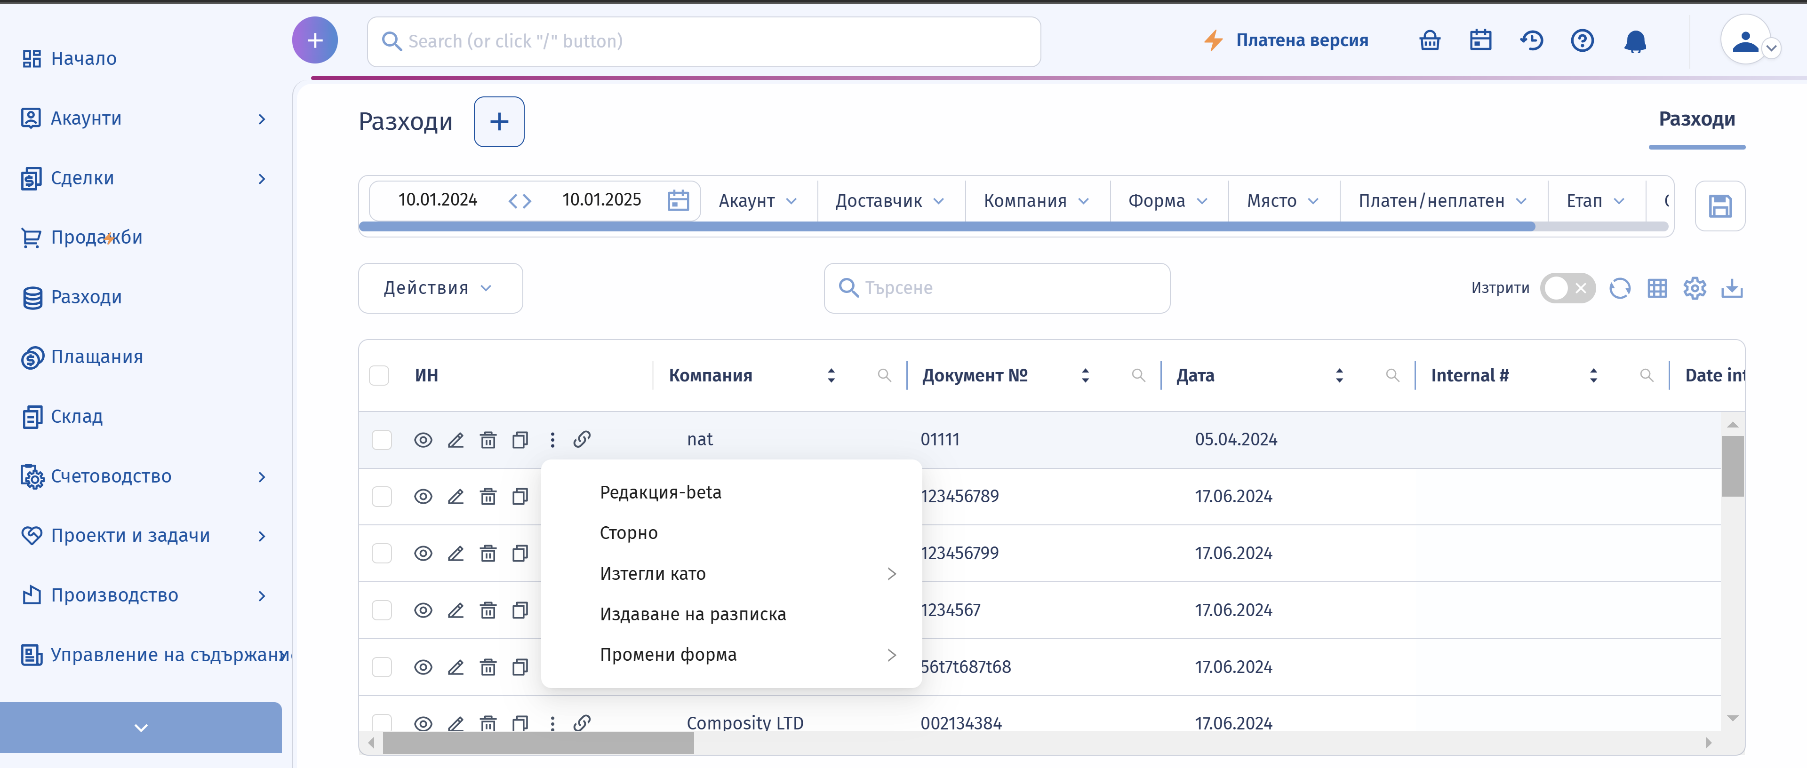
Task: Open the Изтегли като submenu
Action: 732,574
